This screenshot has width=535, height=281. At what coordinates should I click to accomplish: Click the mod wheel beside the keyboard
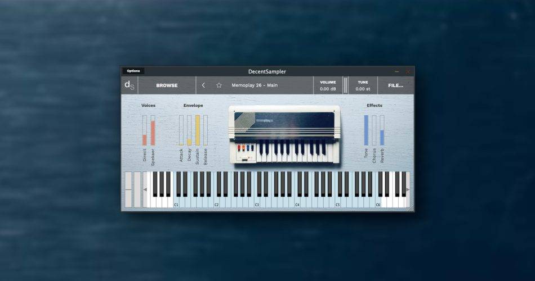click(137, 190)
